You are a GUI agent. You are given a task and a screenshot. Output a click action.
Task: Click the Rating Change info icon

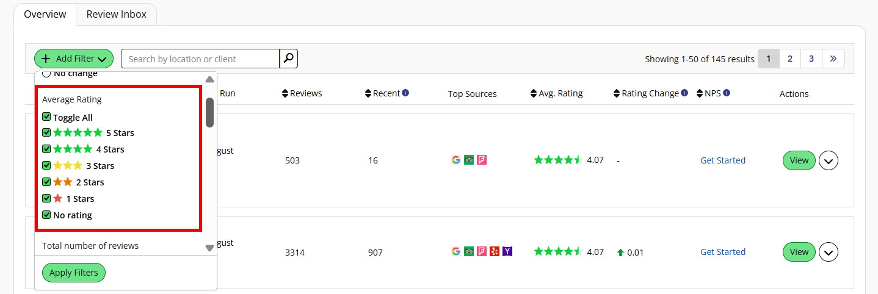point(684,93)
